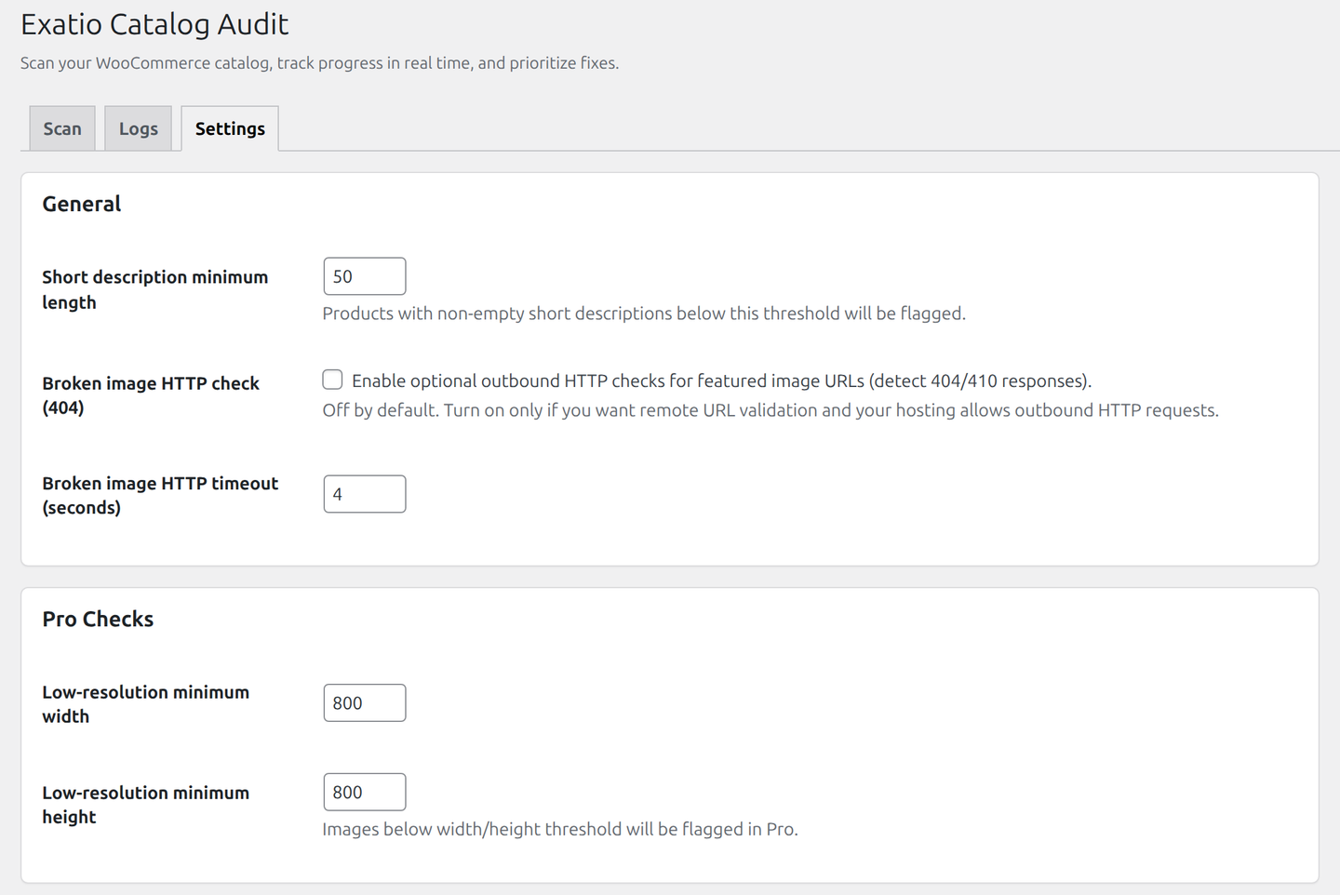Click the low-resolution minimum height field
1340x895 pixels.
(x=365, y=792)
